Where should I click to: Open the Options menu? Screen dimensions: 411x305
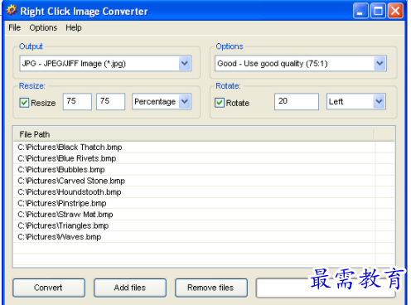43,27
